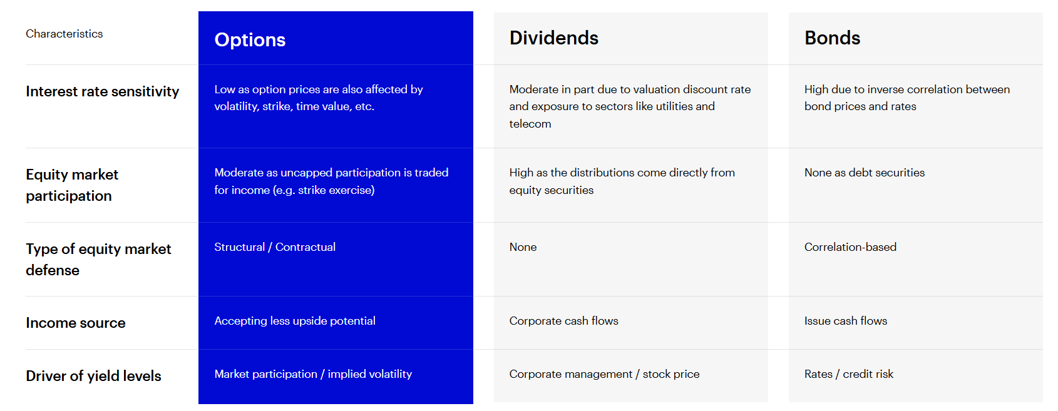The width and height of the screenshot is (1058, 411).
Task: Click the Interest rate sensitivity row label
Action: (x=103, y=91)
